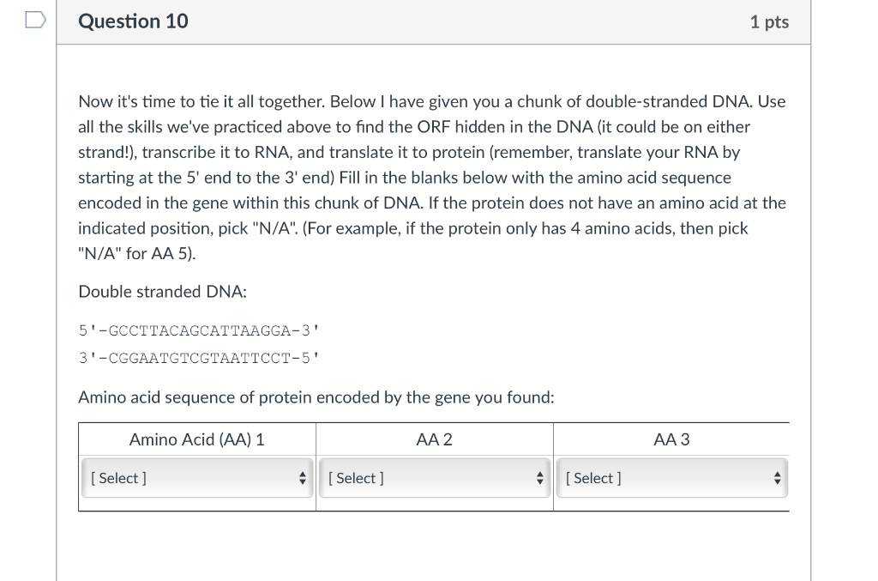Open the Amino Acid (AA) 1 dropdown
878x581 pixels.
197,478
